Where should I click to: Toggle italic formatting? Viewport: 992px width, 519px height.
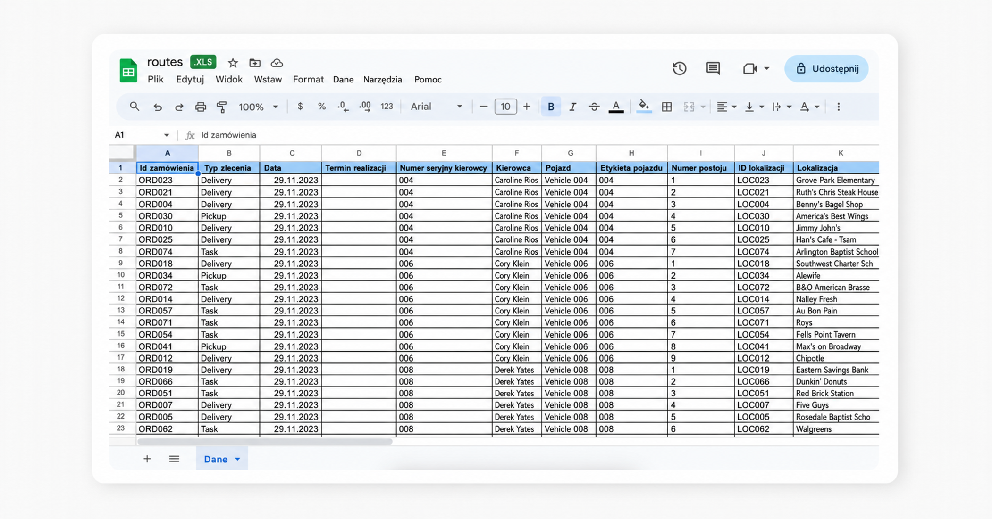coord(572,107)
